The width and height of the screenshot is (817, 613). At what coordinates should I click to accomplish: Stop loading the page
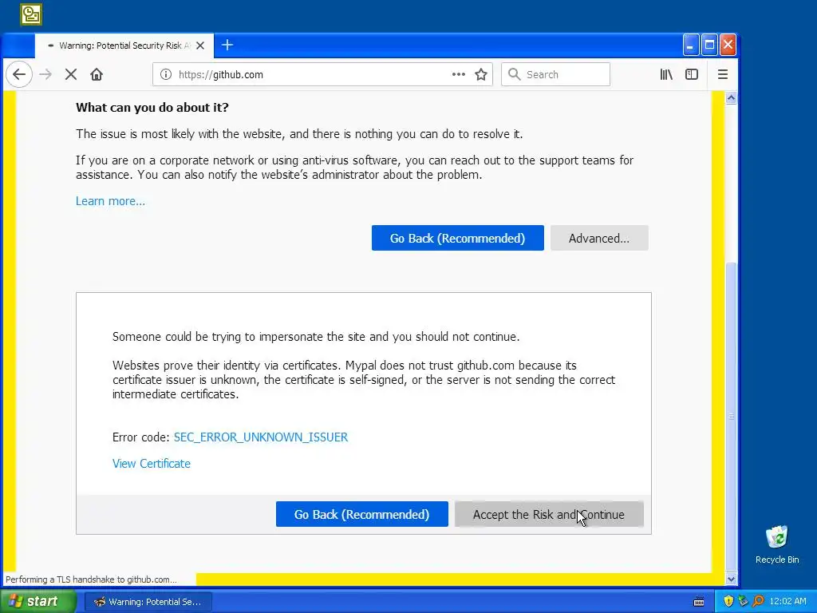point(71,74)
